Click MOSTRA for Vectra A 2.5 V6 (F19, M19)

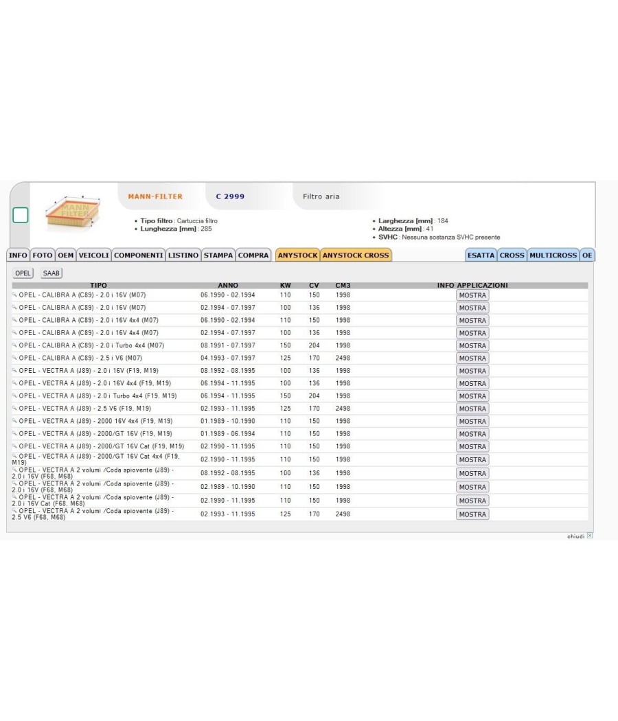pyautogui.click(x=472, y=409)
